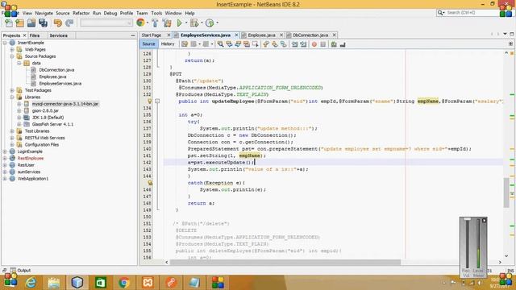This screenshot has width=516, height=290.
Task: Minimize the Projects panel
Action: coord(133,35)
